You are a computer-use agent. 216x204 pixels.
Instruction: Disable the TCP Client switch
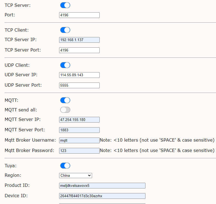[x=65, y=30]
